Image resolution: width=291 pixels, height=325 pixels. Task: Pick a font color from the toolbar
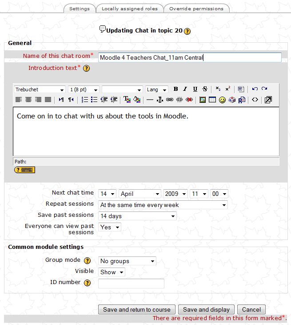[127, 100]
